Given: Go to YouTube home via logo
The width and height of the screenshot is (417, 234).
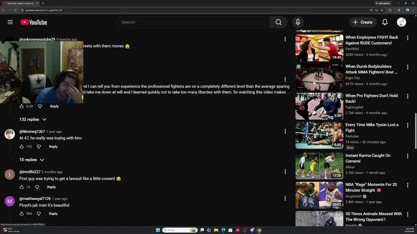Looking at the screenshot, I should pyautogui.click(x=34, y=22).
